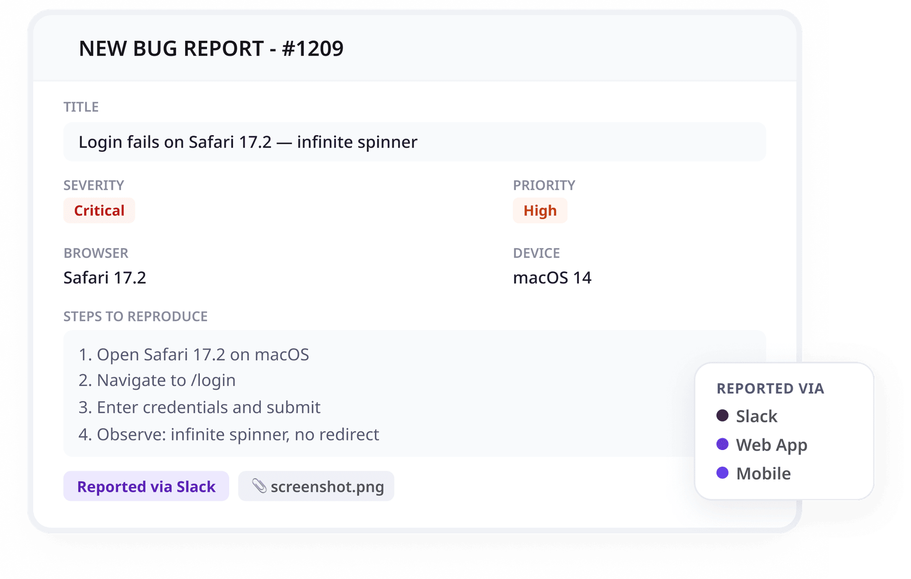Click step 1 Open Safari 17.2 on macOS
This screenshot has width=911, height=579.
194,354
